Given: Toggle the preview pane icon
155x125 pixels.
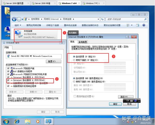Looking at the screenshot, I should tap(137, 25).
